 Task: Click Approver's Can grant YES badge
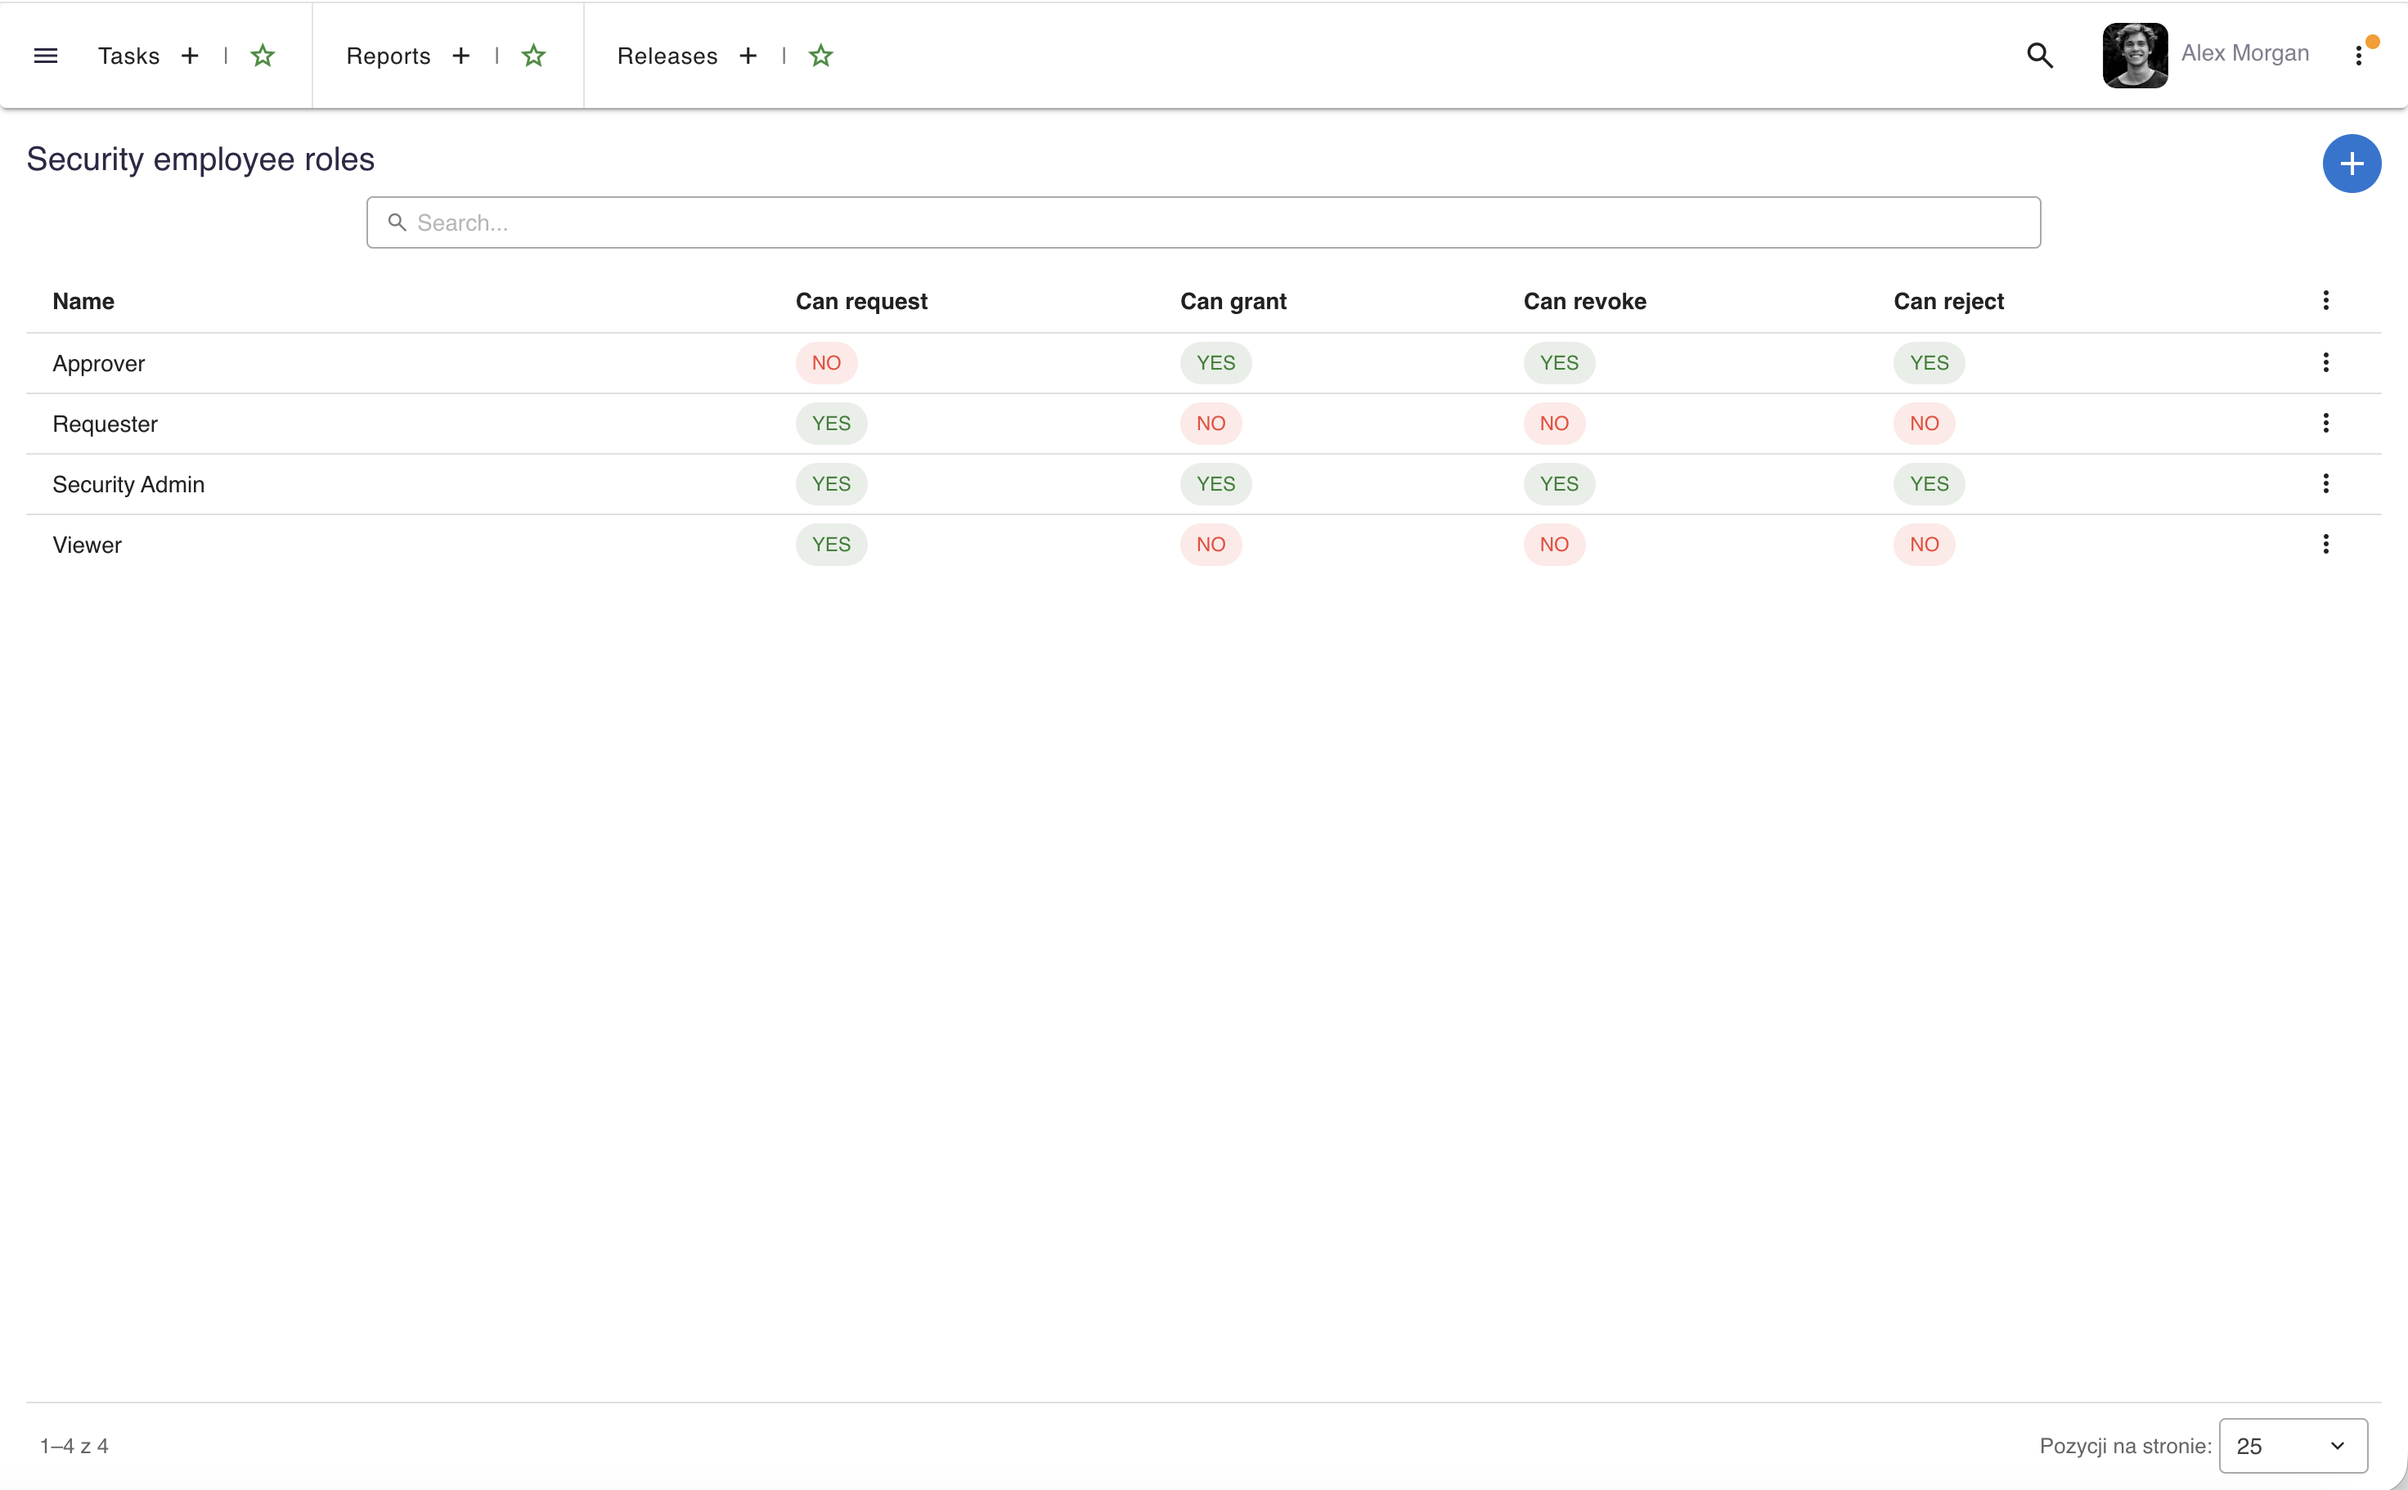1215,362
